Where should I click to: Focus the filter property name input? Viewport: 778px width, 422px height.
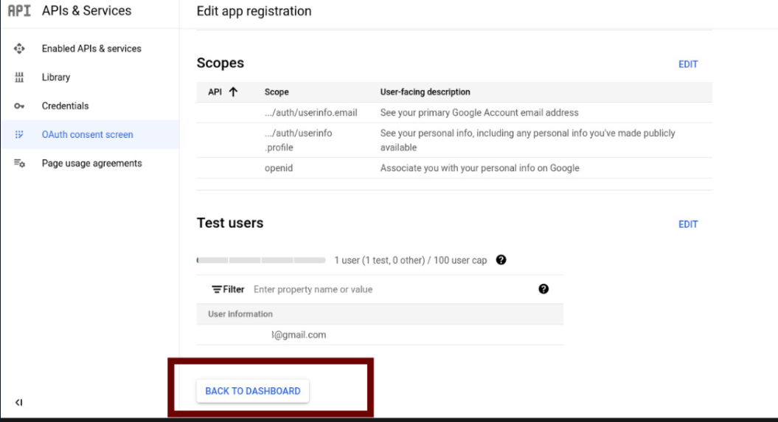391,289
